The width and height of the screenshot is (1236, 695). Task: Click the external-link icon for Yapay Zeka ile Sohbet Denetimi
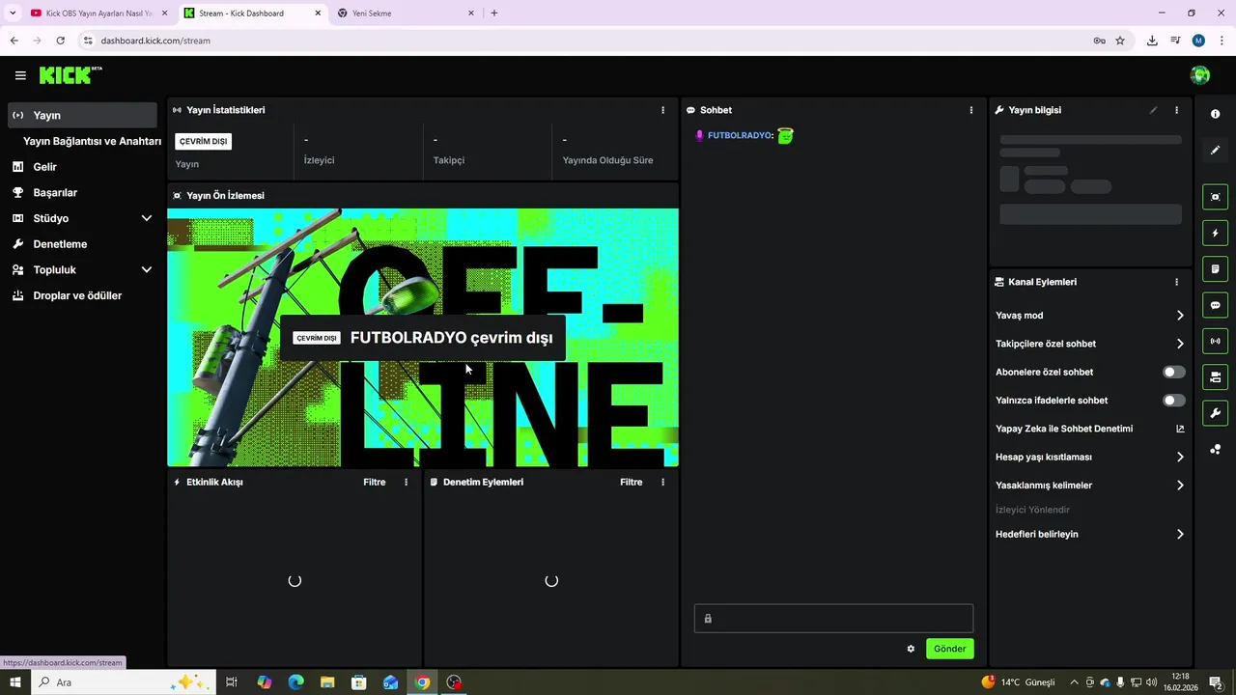click(1180, 429)
